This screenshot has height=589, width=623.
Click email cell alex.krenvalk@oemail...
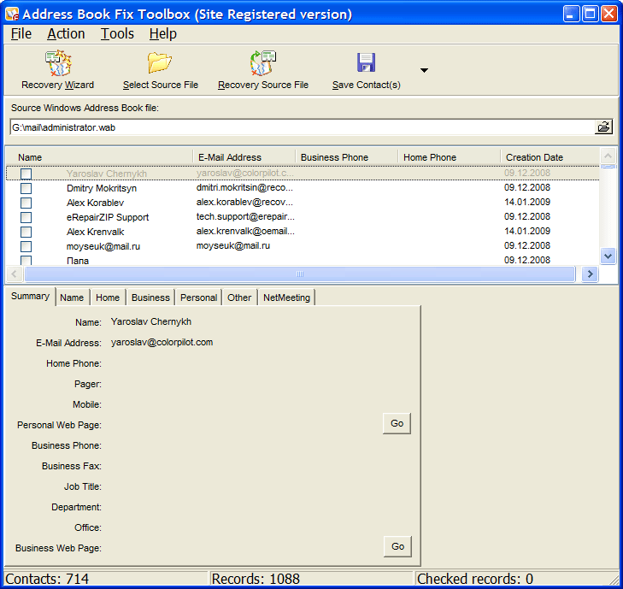click(x=245, y=231)
